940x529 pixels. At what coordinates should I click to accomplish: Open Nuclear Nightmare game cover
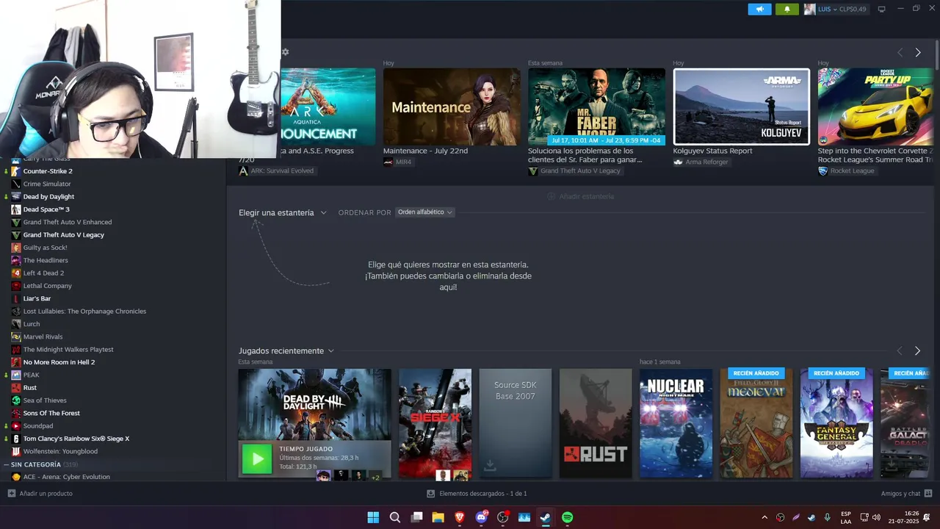tap(676, 424)
